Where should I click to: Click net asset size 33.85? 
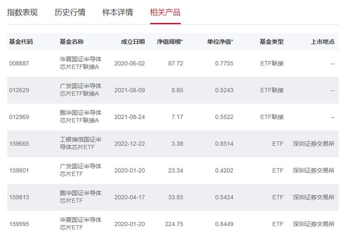click(x=176, y=197)
